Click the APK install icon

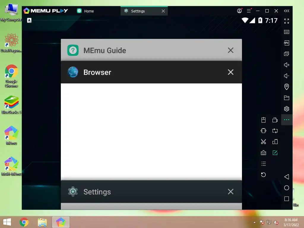[x=286, y=43]
